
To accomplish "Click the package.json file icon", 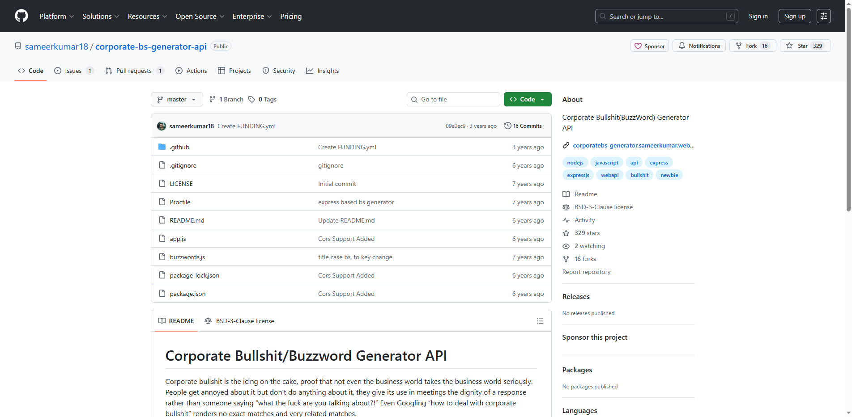I will click(162, 293).
